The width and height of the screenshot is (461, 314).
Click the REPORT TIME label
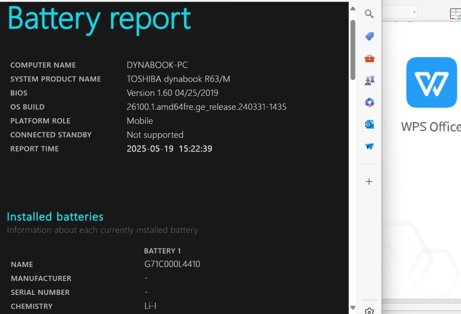point(35,149)
